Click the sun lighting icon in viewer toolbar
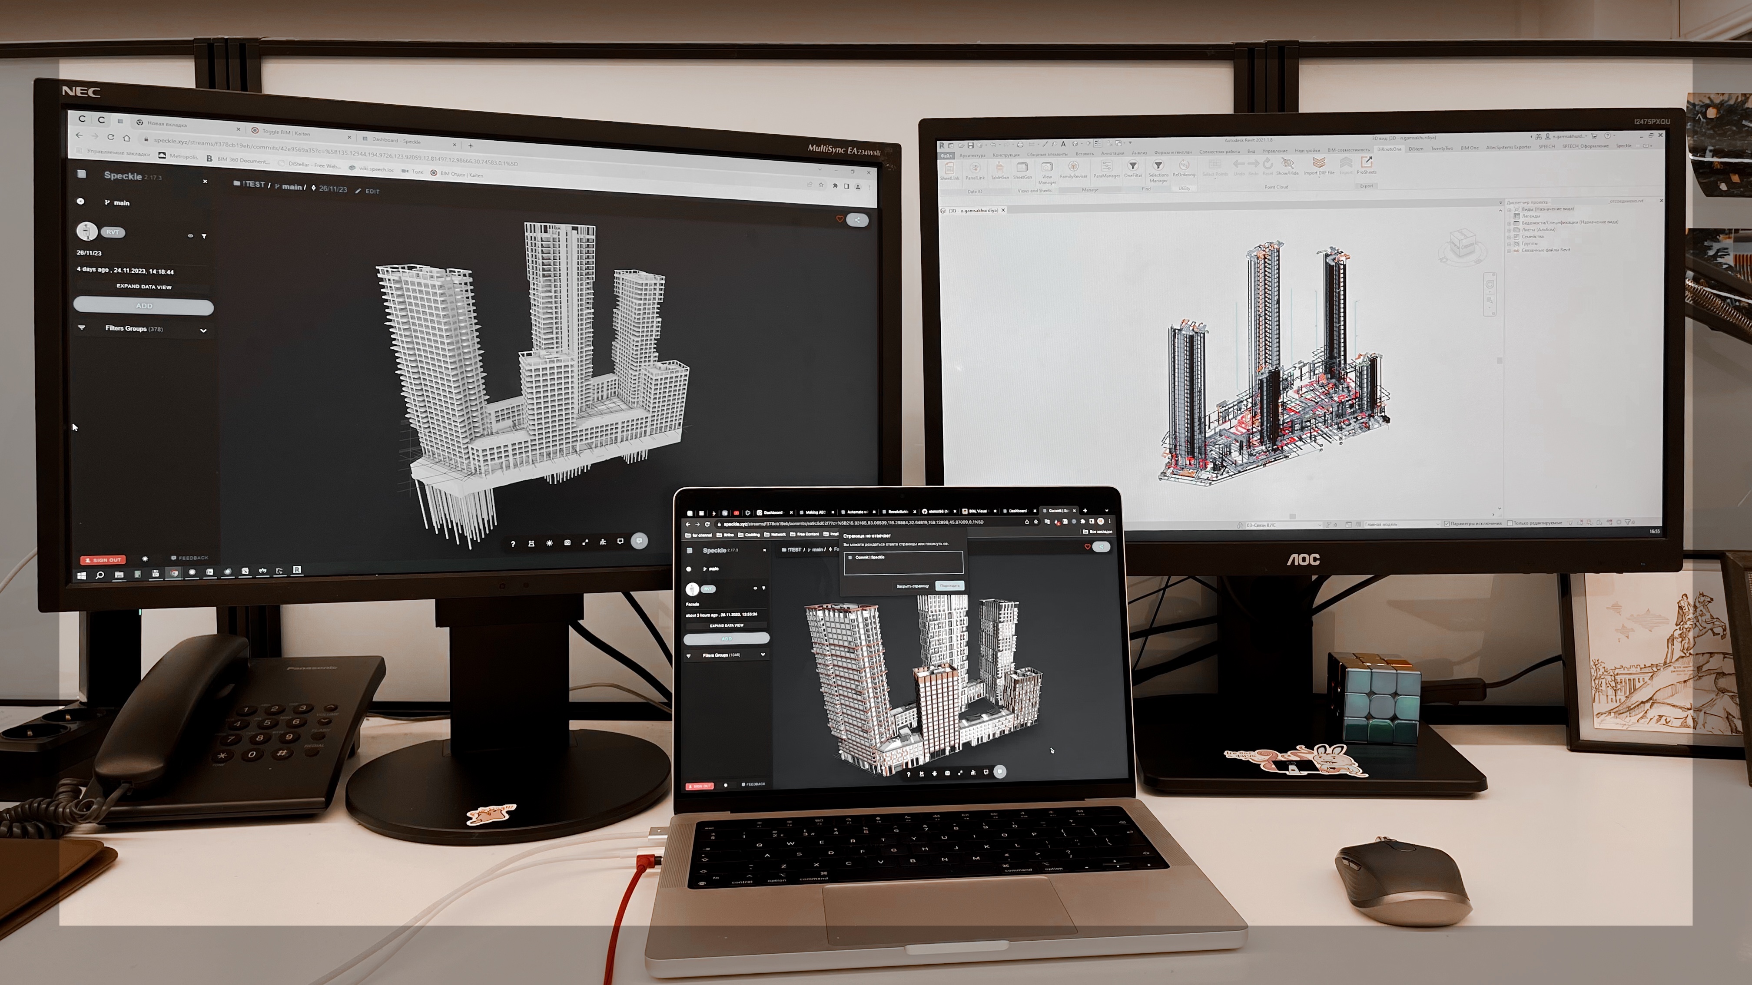Image resolution: width=1752 pixels, height=985 pixels. [550, 542]
